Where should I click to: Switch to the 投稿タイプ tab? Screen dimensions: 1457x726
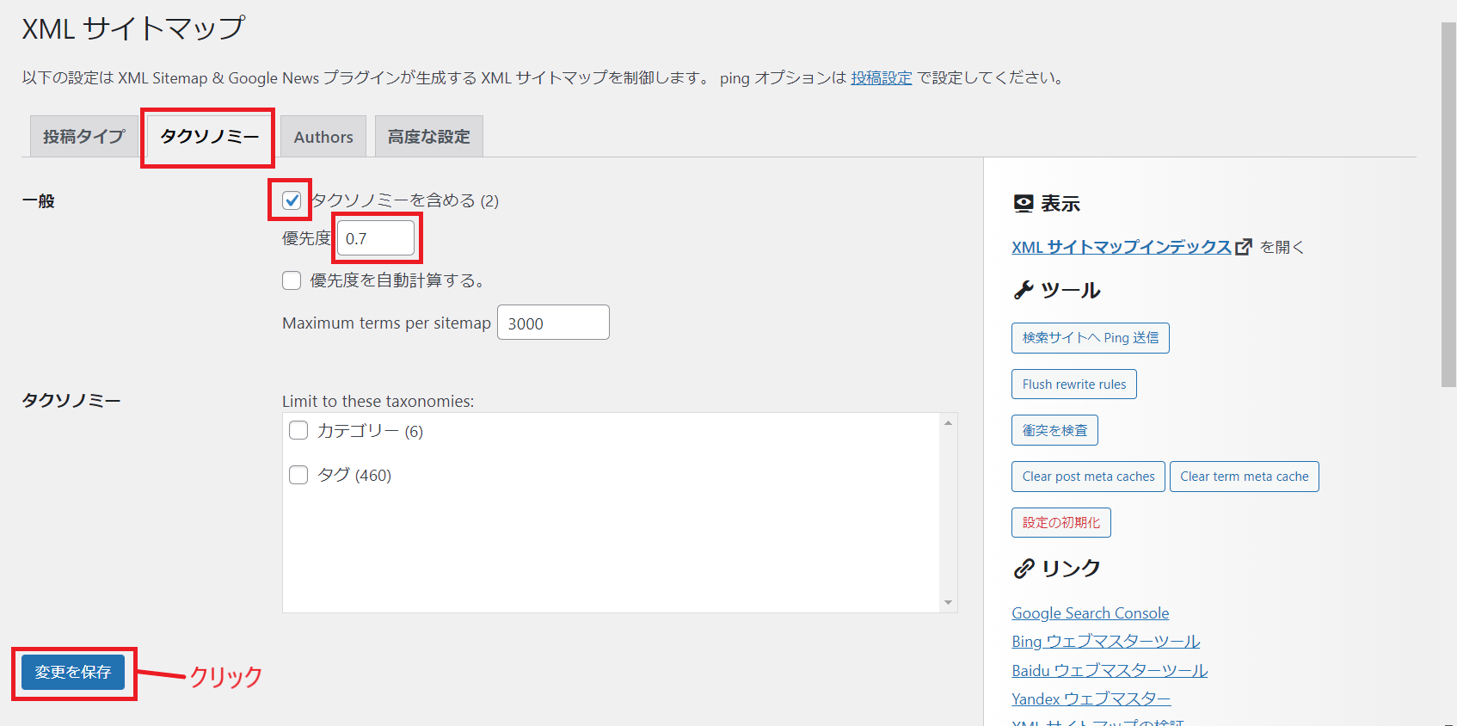pos(83,137)
